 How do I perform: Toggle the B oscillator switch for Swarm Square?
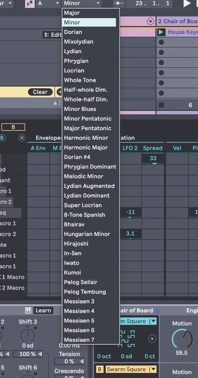99,369
